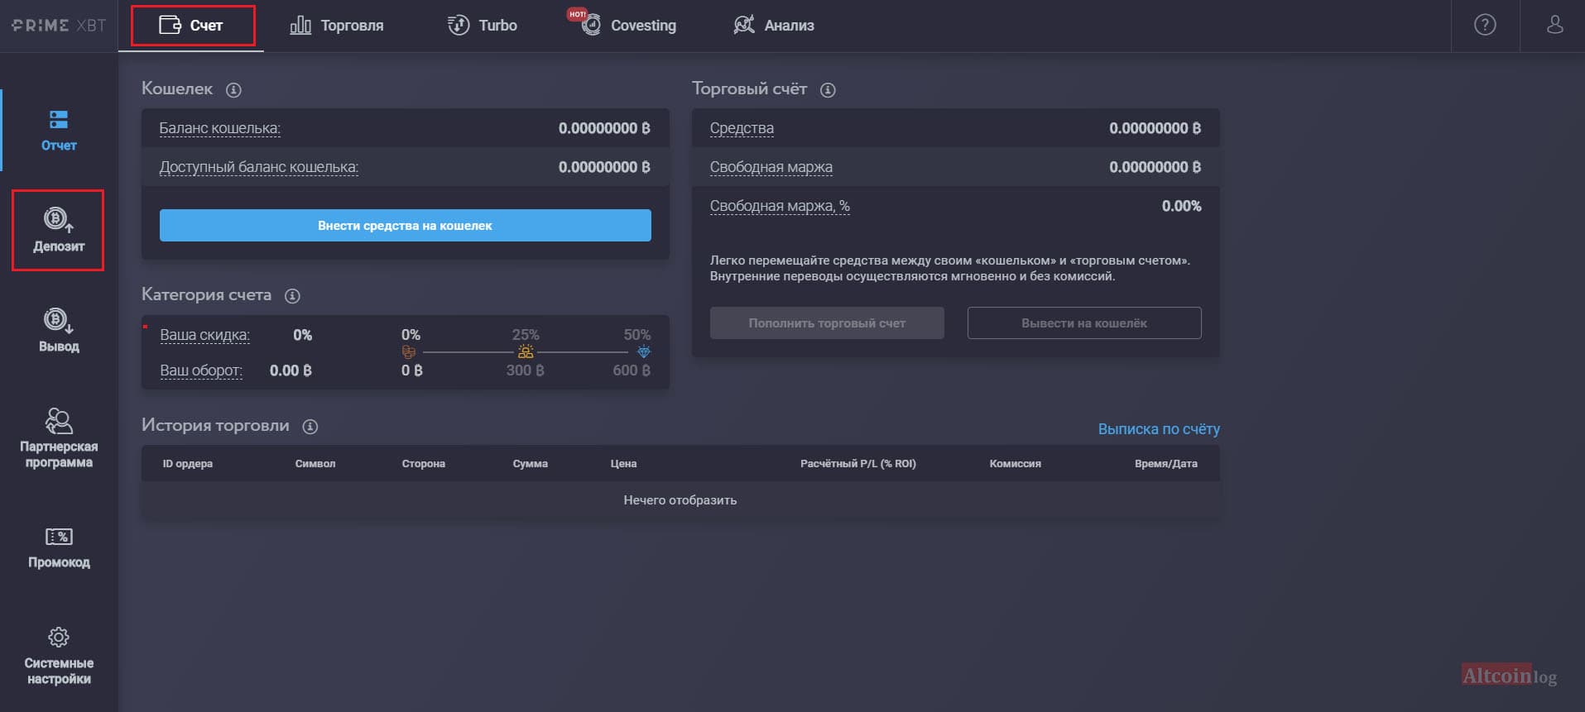The image size is (1585, 712).
Task: Open the Депозит deposit sidebar item
Action: [59, 230]
